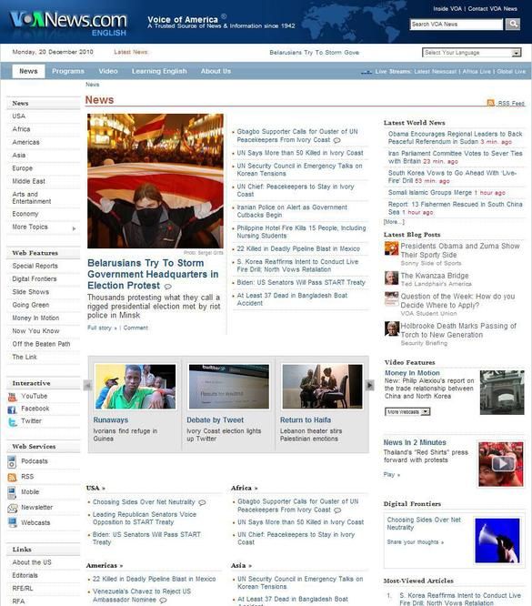Click the Webcasts monitor icon

(13, 523)
